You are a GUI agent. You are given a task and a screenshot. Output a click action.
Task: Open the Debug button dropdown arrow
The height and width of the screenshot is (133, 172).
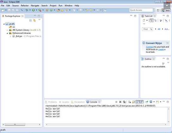tap(30, 10)
